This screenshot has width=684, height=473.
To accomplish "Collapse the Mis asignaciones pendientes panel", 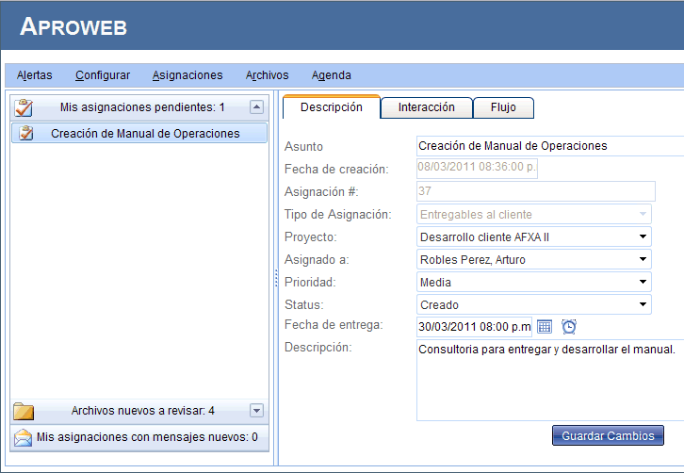I will click(256, 106).
